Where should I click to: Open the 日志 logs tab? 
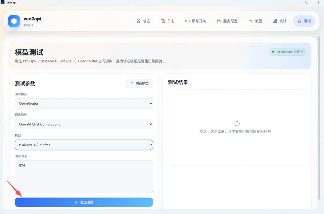168,21
